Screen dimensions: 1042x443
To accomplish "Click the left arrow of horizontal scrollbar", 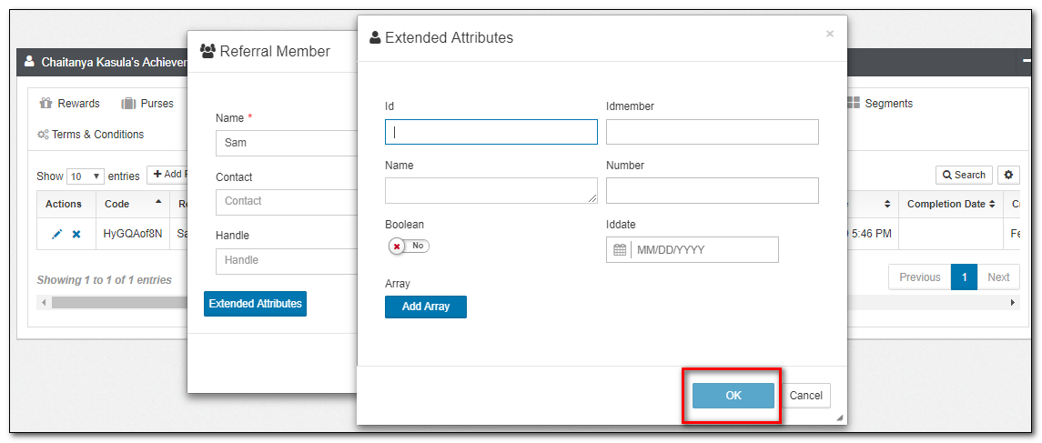I will pos(43,302).
